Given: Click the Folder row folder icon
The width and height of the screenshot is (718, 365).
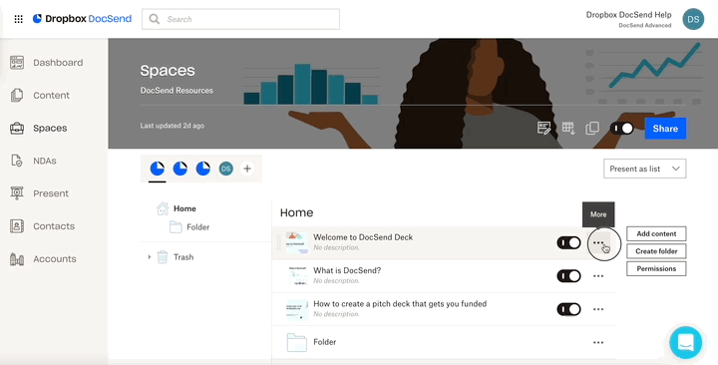Looking at the screenshot, I should pyautogui.click(x=297, y=342).
